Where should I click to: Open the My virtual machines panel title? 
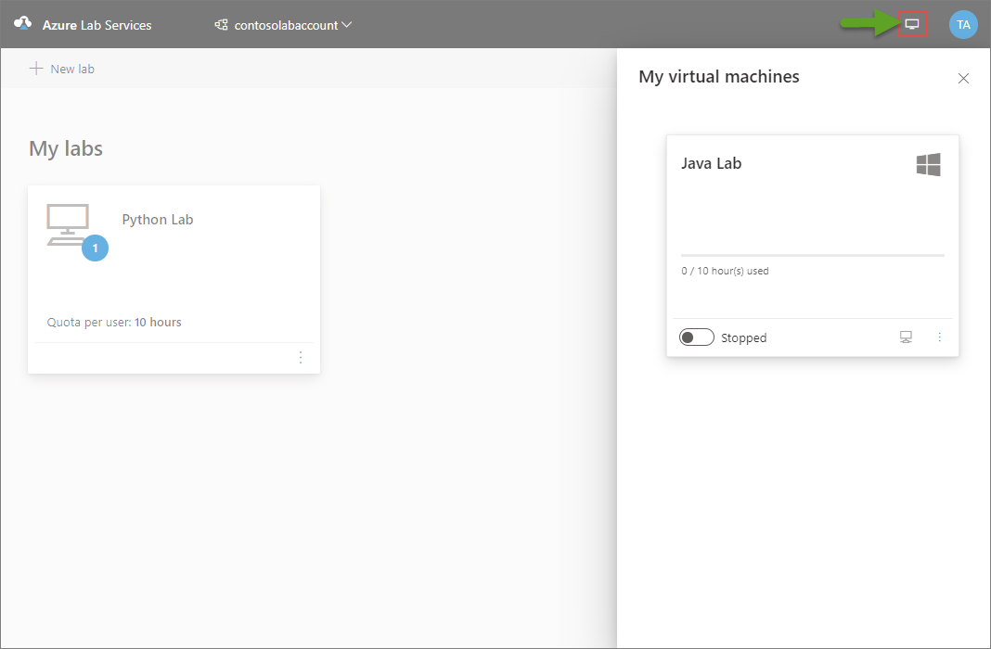coord(718,77)
